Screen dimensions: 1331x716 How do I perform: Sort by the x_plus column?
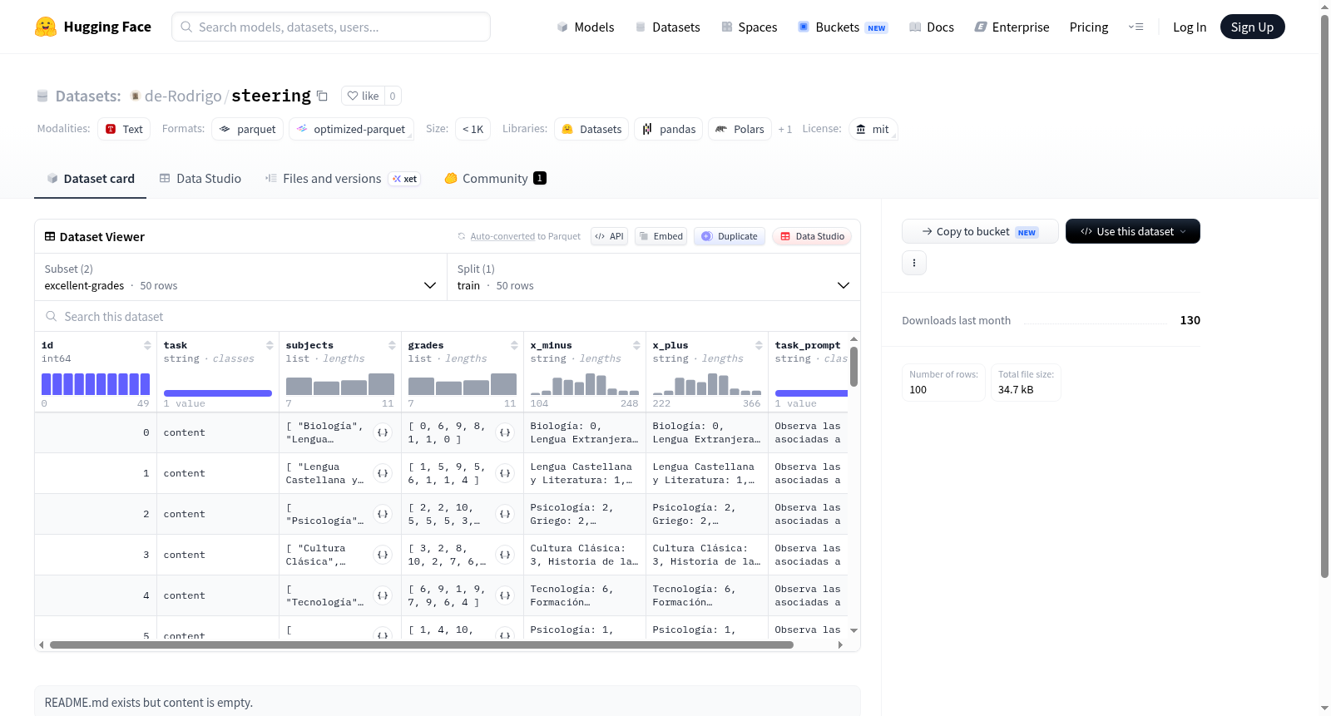tap(759, 345)
